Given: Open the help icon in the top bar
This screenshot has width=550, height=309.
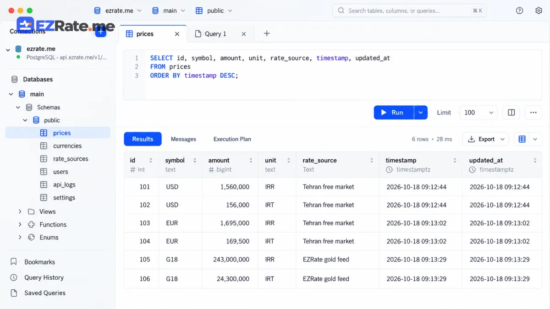Looking at the screenshot, I should tap(519, 11).
